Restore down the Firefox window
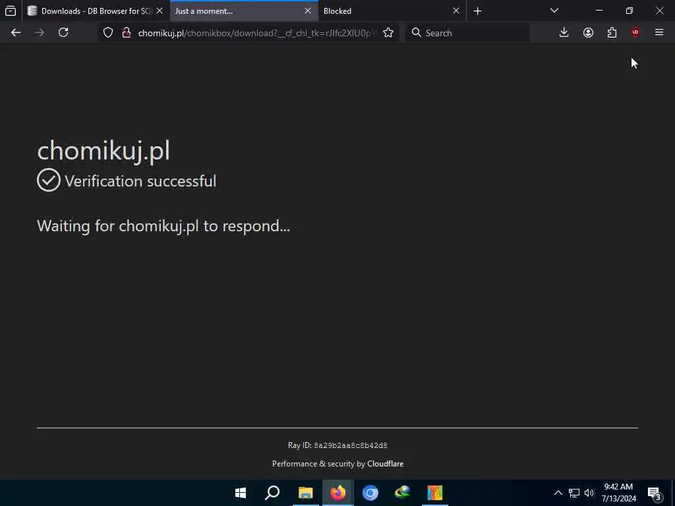This screenshot has height=506, width=675. pyautogui.click(x=630, y=11)
